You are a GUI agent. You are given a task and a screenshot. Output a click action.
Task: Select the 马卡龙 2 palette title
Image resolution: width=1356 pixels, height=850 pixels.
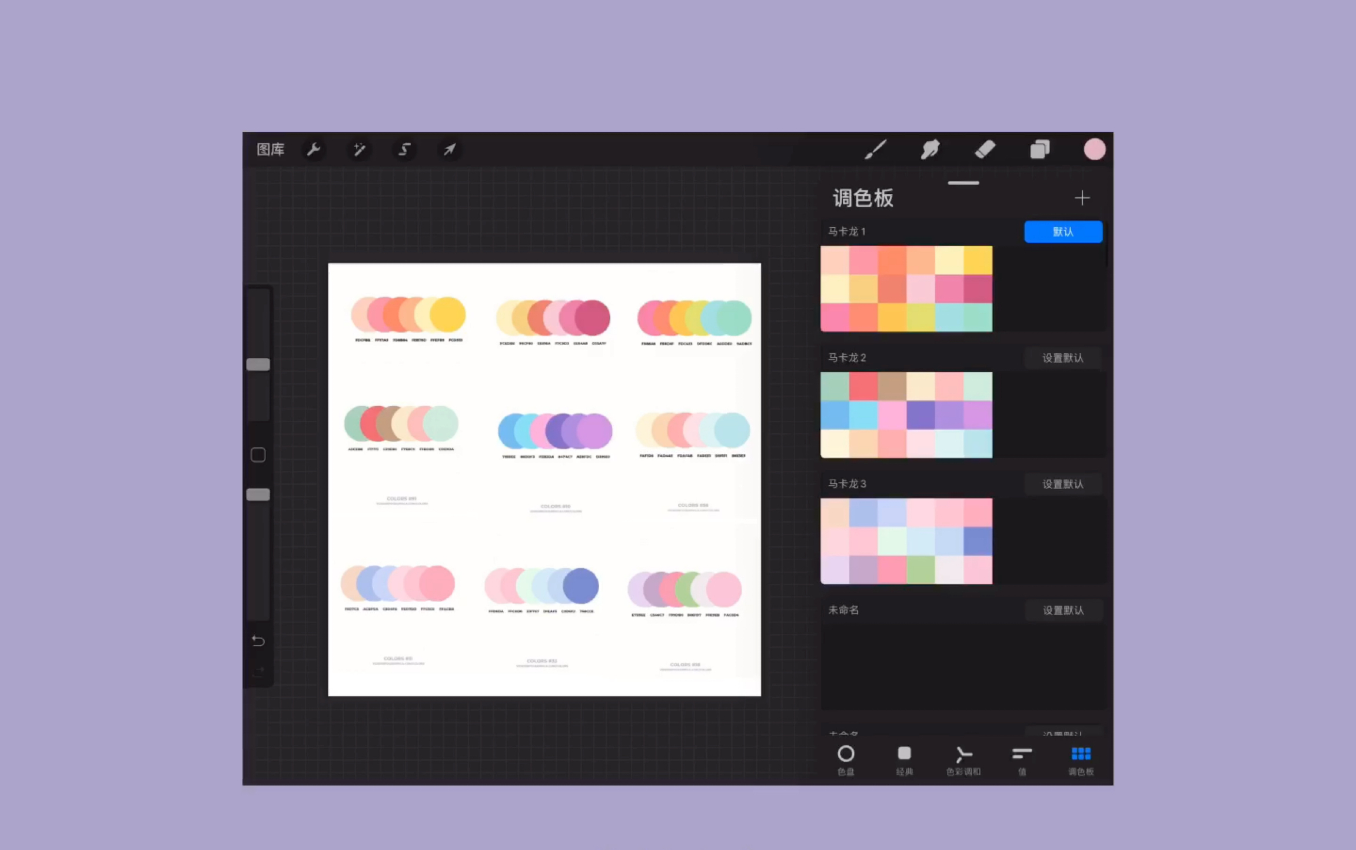(x=847, y=358)
